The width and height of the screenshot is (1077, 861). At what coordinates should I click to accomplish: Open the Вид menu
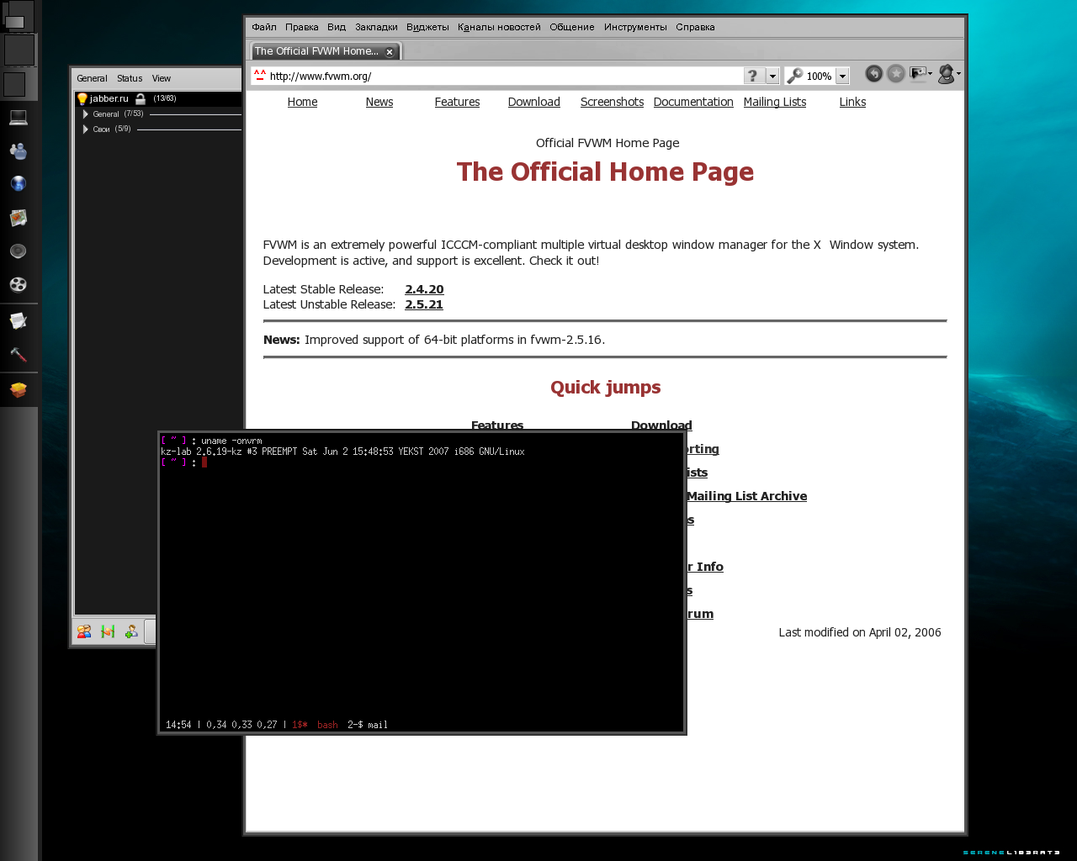(337, 27)
